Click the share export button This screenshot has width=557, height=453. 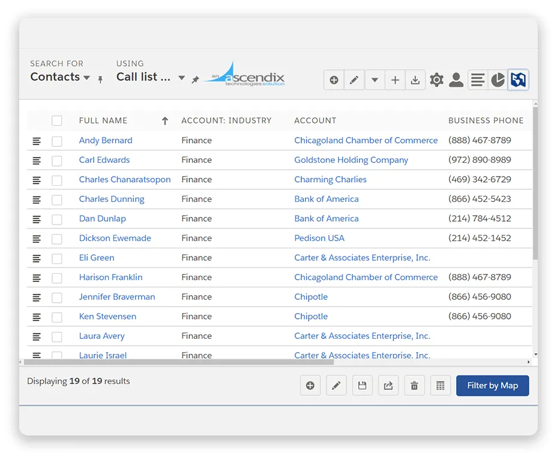point(388,386)
